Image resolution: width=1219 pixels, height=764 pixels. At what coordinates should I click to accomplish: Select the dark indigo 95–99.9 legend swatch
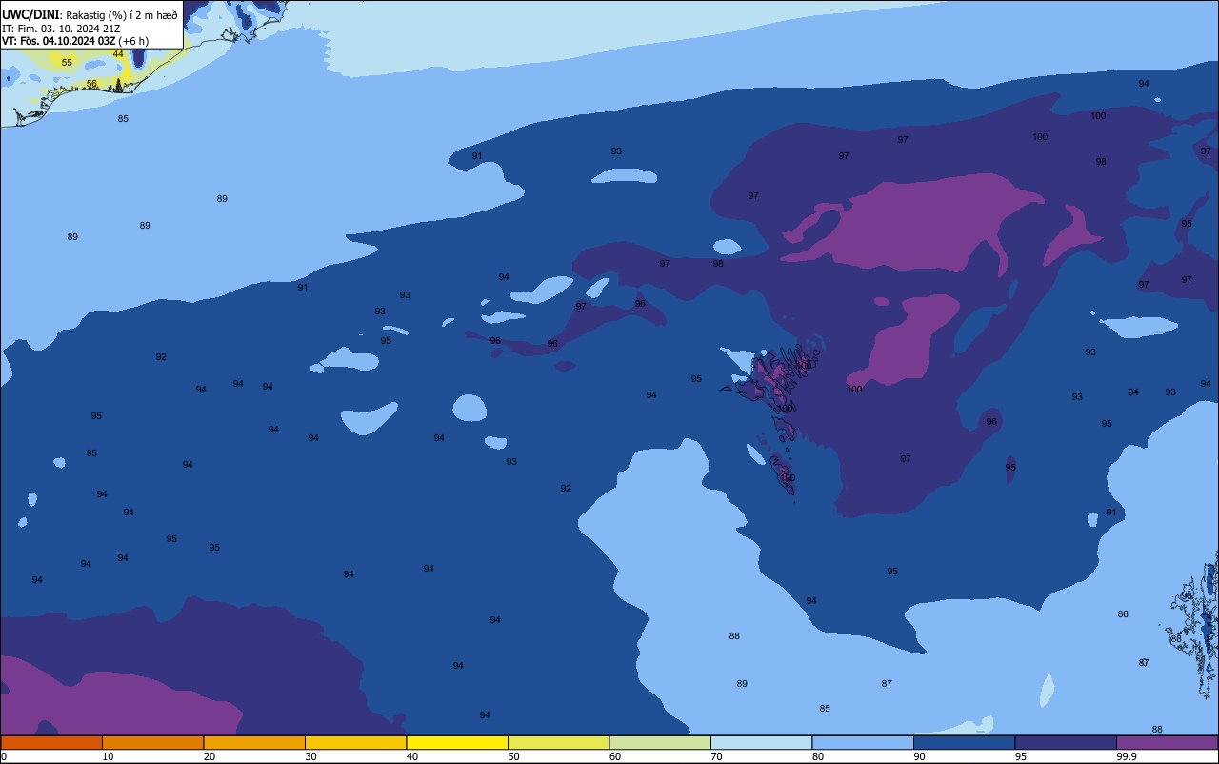pyautogui.click(x=1066, y=742)
